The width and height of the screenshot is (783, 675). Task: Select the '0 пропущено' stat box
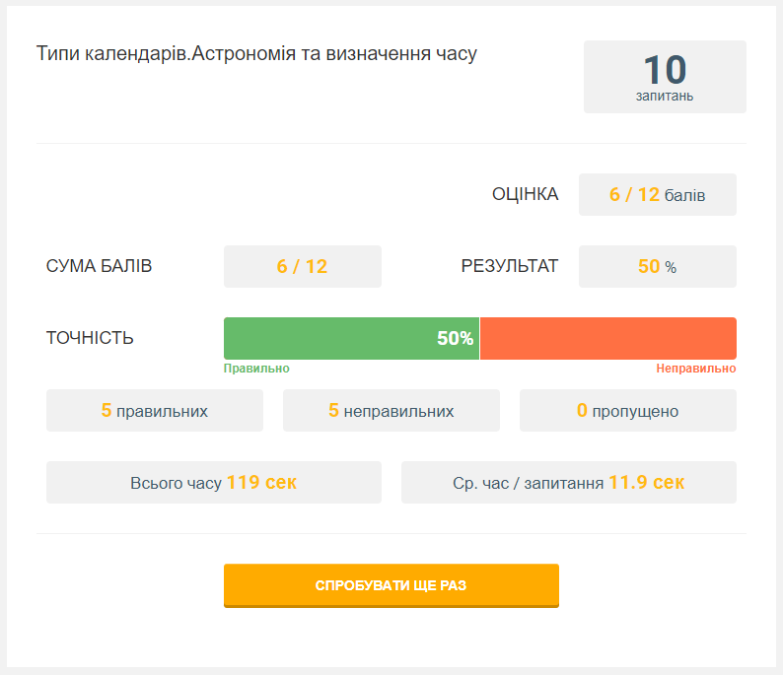[x=627, y=411]
